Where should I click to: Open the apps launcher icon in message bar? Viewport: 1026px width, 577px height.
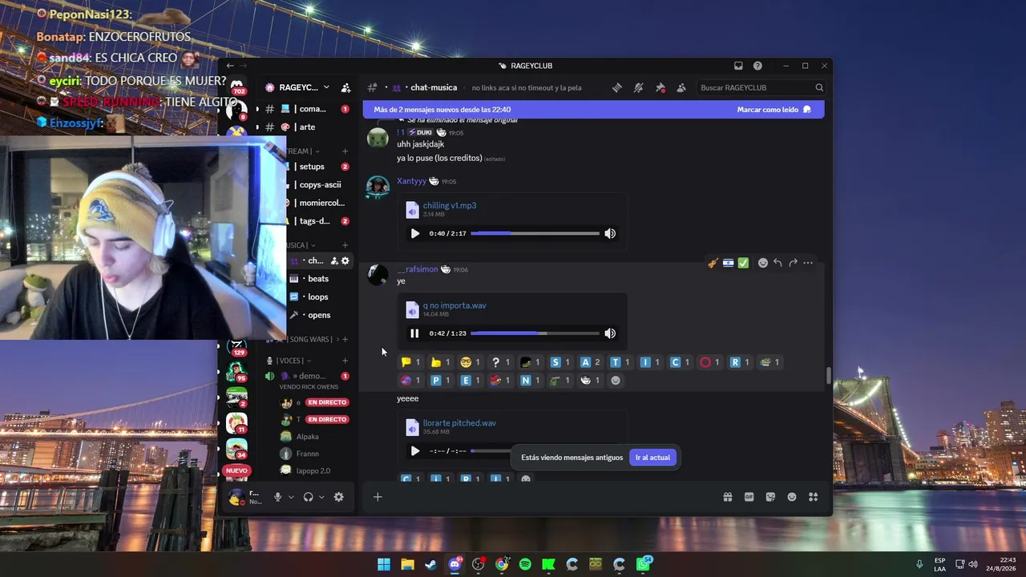[x=813, y=497]
